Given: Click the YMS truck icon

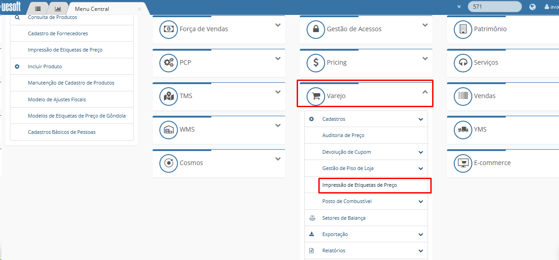Looking at the screenshot, I should pos(463,129).
